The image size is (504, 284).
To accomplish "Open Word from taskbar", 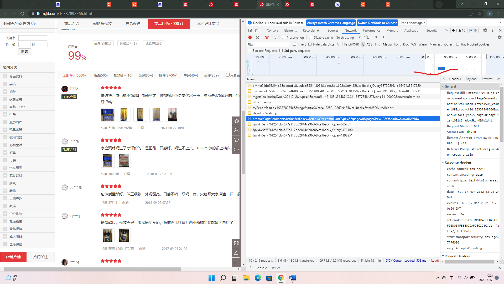I will (x=292, y=278).
